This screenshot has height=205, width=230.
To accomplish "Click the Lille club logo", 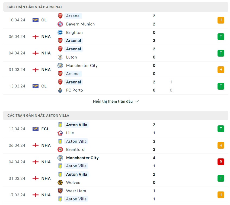I will [60, 133].
